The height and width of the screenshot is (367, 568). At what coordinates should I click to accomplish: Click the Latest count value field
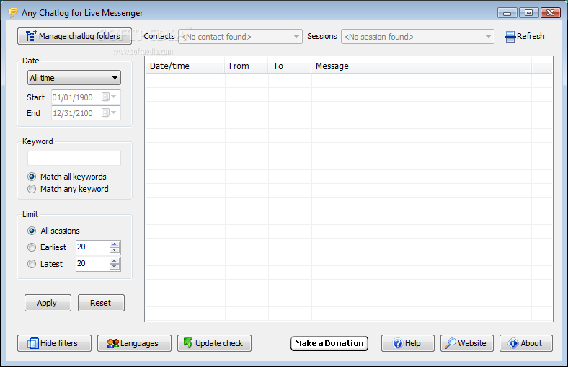pyautogui.click(x=92, y=264)
